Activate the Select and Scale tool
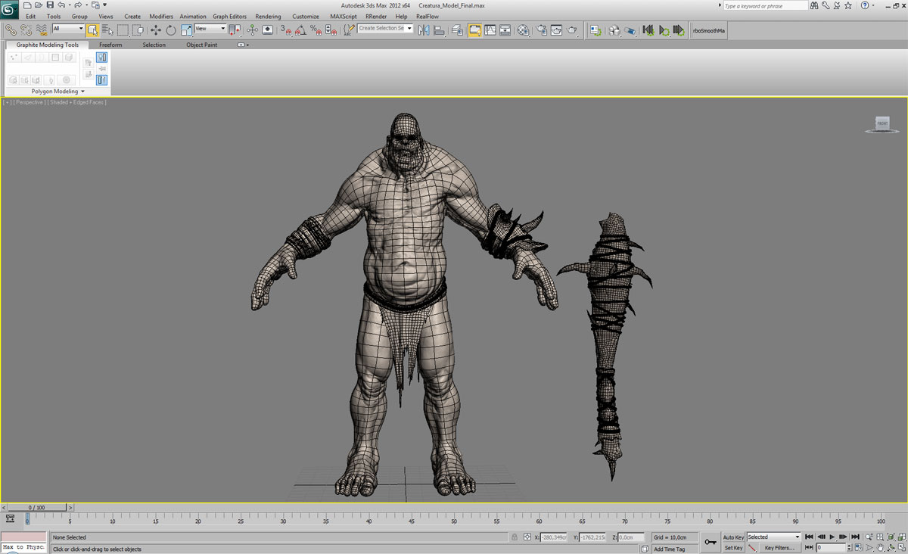Viewport: 908px width, 554px height. [186, 30]
